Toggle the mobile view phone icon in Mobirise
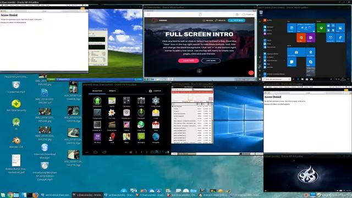The image size is (352, 198). pos(200,14)
